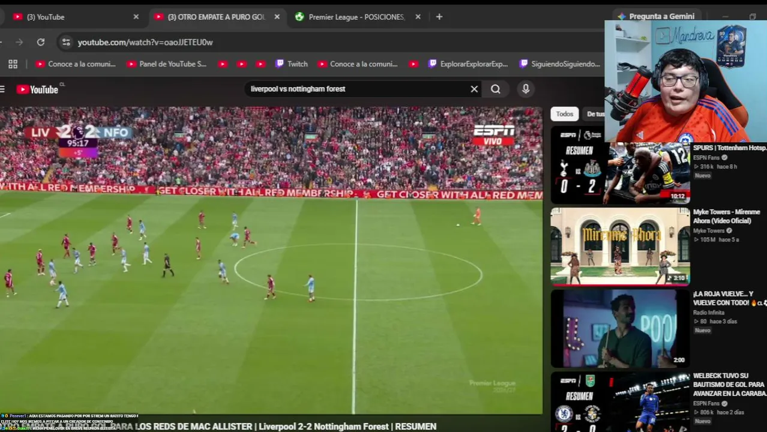The width and height of the screenshot is (767, 432).
Task: Click ESPN Fans channel under the SPURS video
Action: 706,158
